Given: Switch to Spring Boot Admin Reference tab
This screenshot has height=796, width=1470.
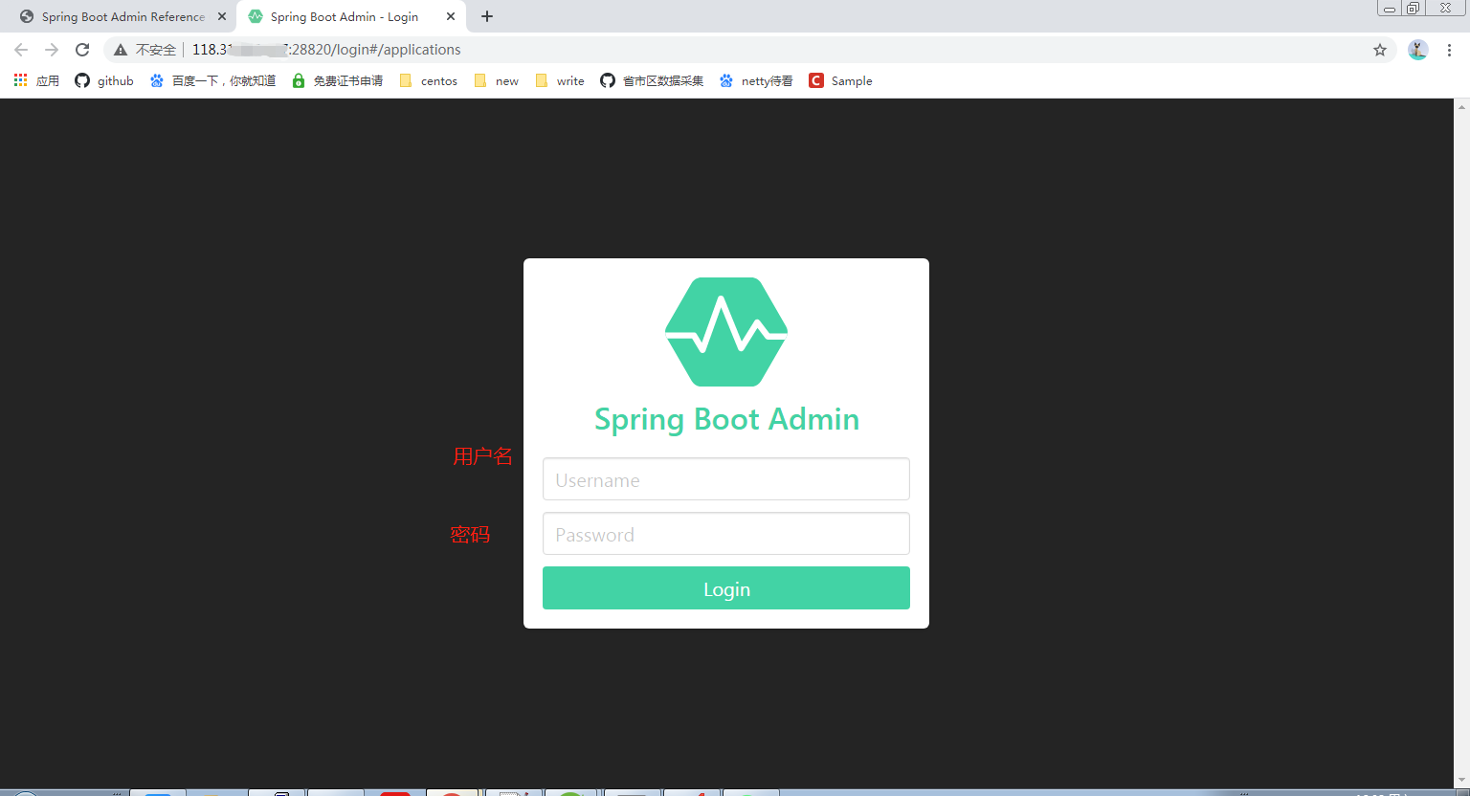Looking at the screenshot, I should point(122,17).
